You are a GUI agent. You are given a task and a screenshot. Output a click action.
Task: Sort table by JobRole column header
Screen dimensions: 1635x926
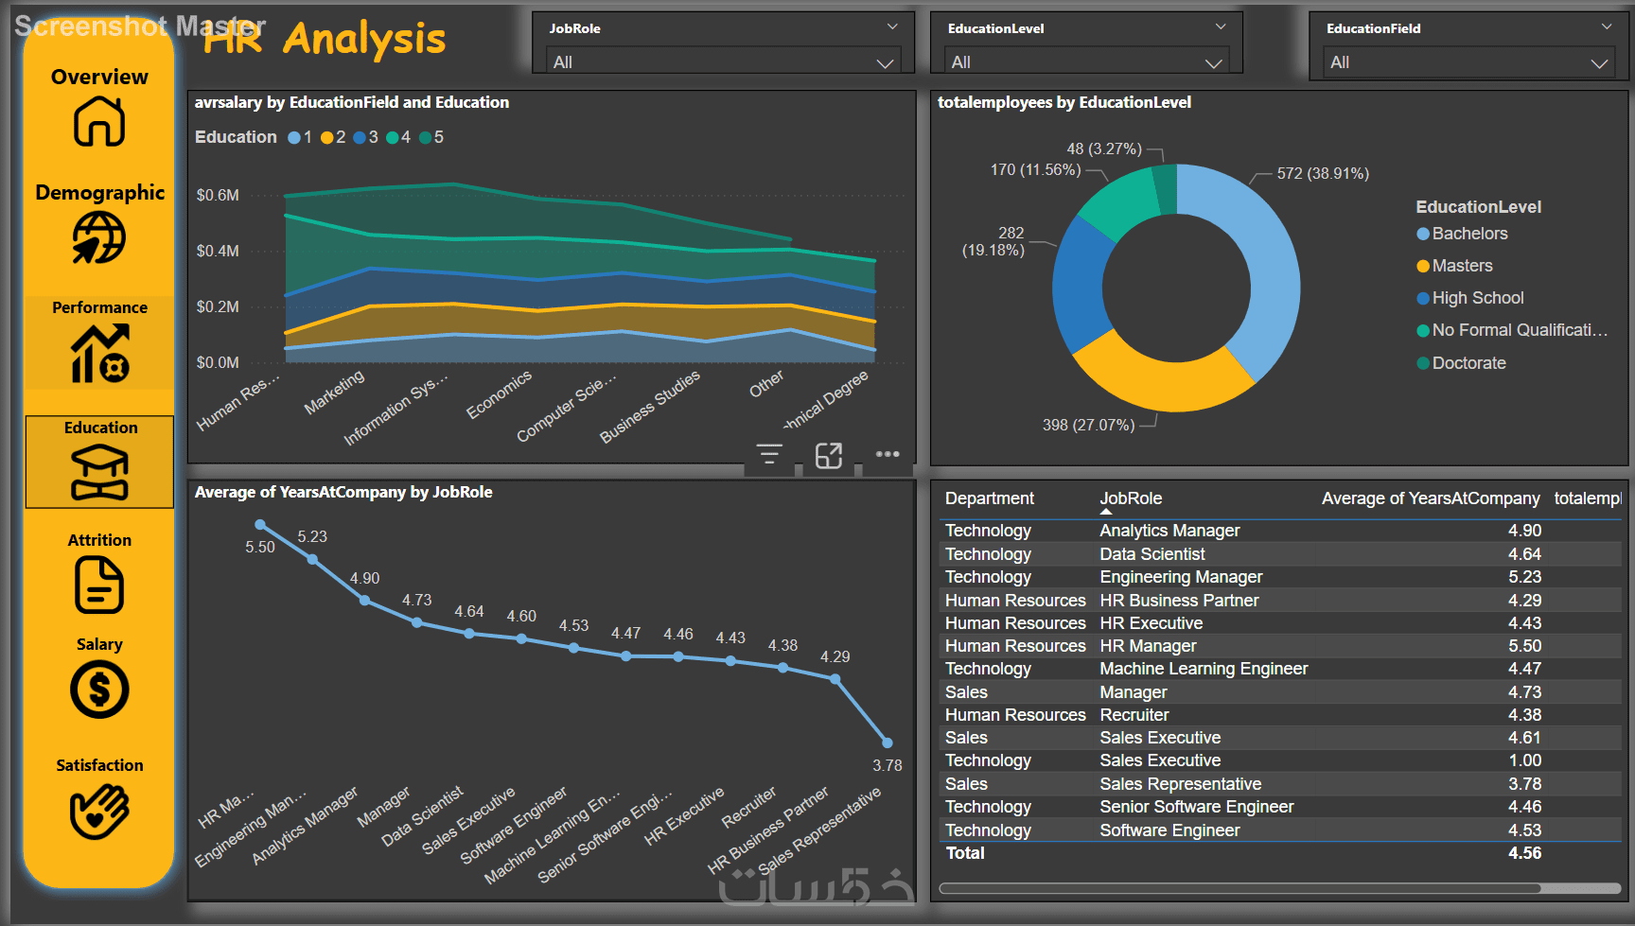1131,498
